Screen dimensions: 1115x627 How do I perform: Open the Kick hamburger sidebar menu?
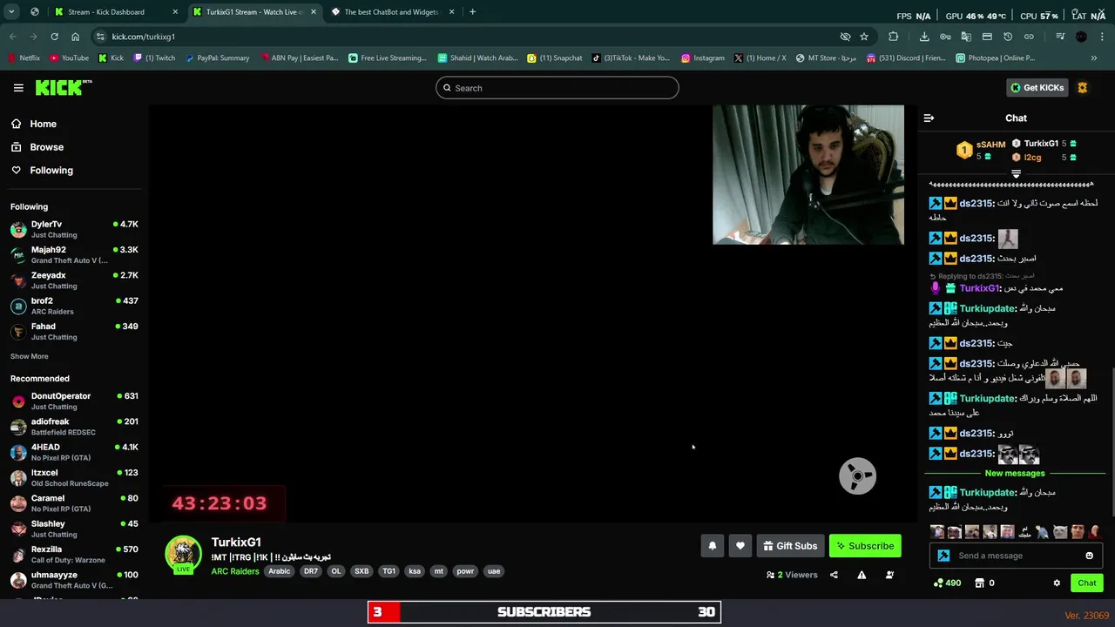click(x=18, y=88)
